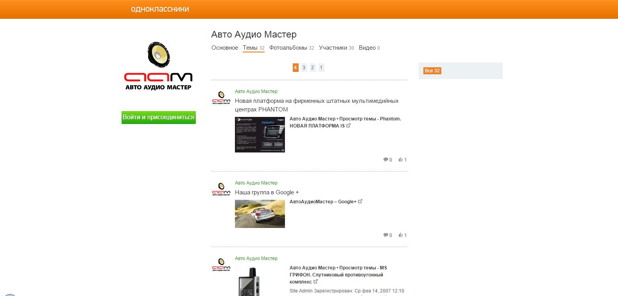Screen dimensions: 618x296
Task: Click text Site Admin Зарегистрирован: Ср фев 14, 2007
Action: 347,291
